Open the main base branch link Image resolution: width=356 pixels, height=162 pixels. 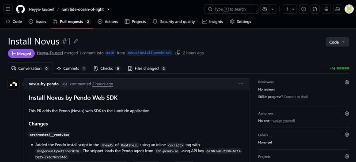(x=110, y=53)
